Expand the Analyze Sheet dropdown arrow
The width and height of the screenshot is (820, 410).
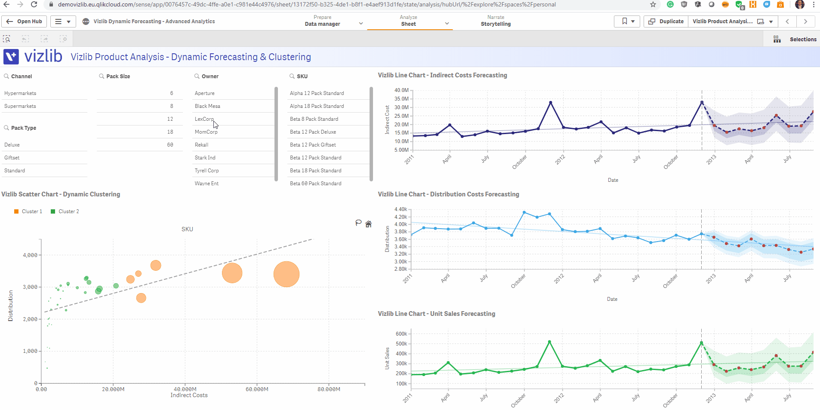click(447, 24)
